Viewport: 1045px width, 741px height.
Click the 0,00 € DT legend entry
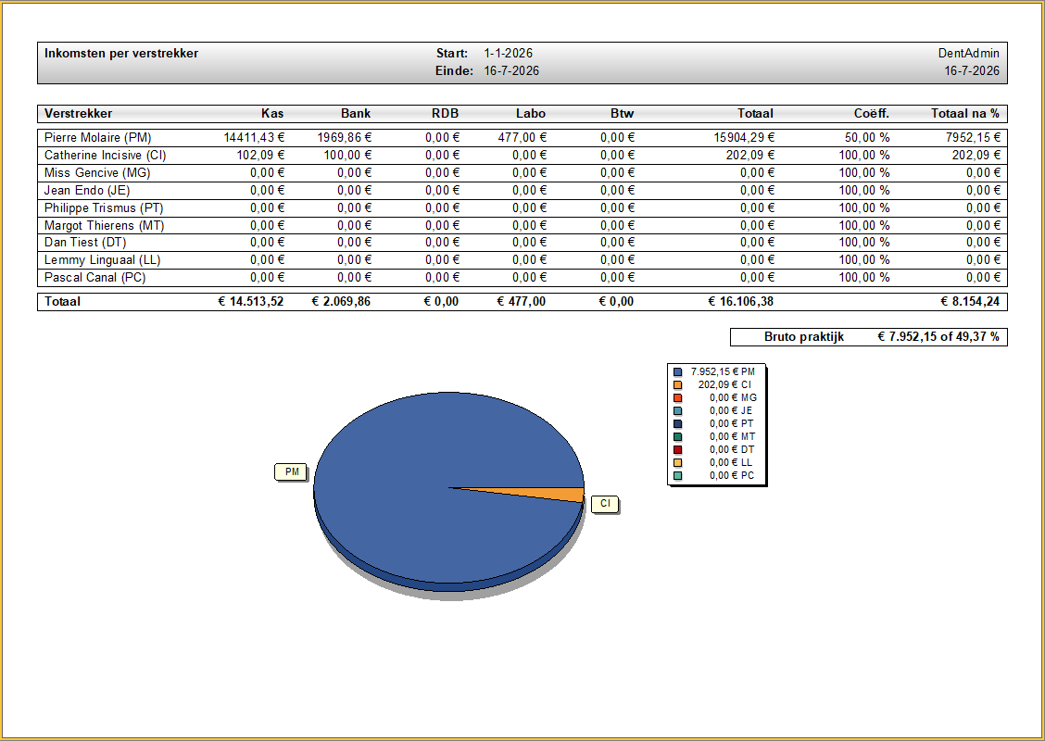pyautogui.click(x=732, y=450)
